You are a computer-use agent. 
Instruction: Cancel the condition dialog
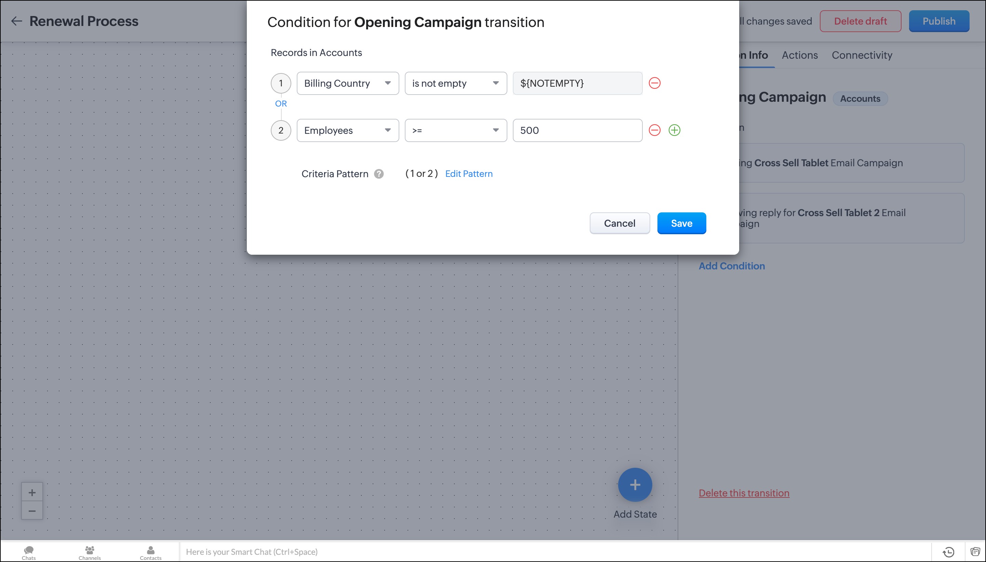[x=619, y=223]
